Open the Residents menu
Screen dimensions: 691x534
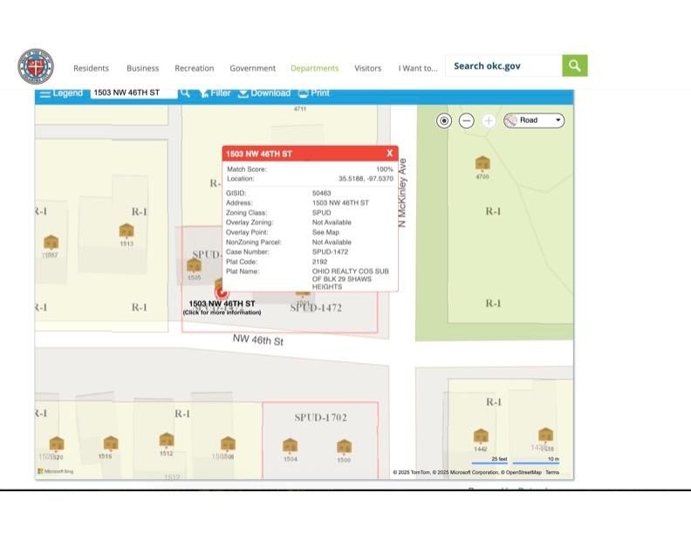91,68
